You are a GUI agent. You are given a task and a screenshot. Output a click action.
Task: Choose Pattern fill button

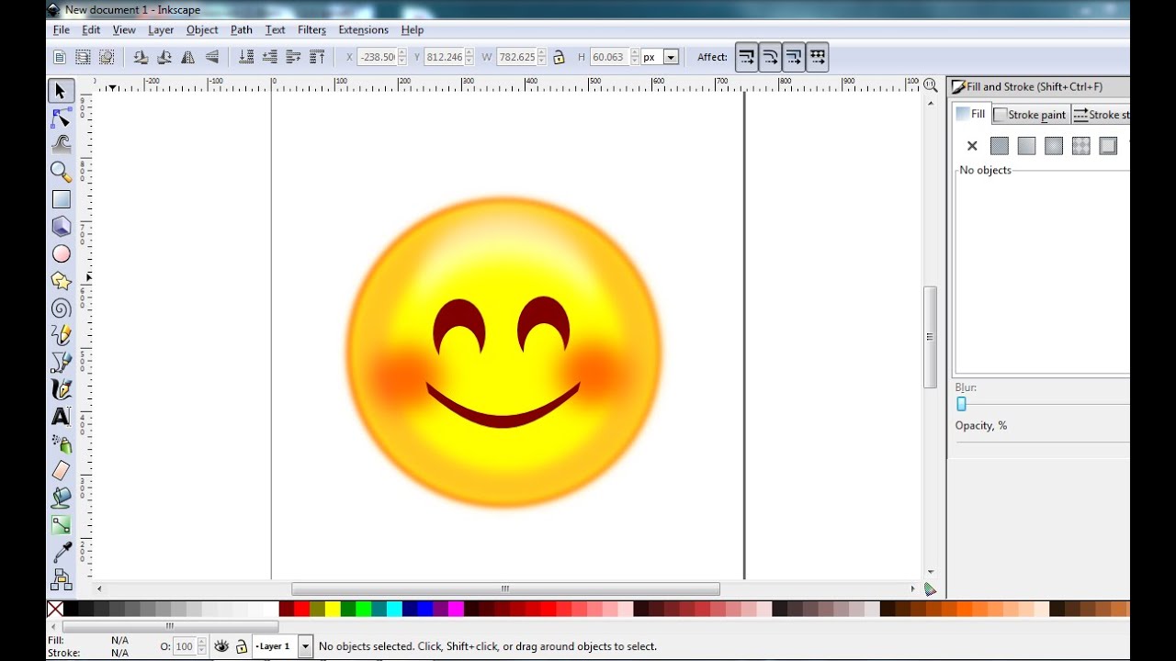[1080, 146]
